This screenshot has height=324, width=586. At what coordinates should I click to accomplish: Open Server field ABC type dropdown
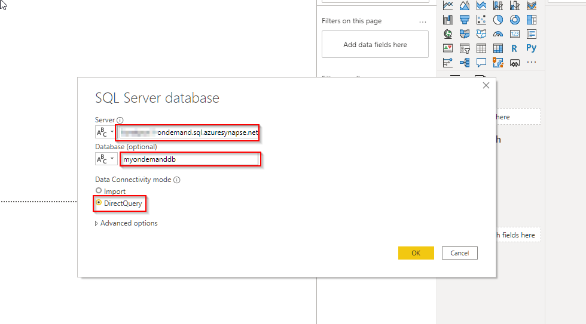105,132
